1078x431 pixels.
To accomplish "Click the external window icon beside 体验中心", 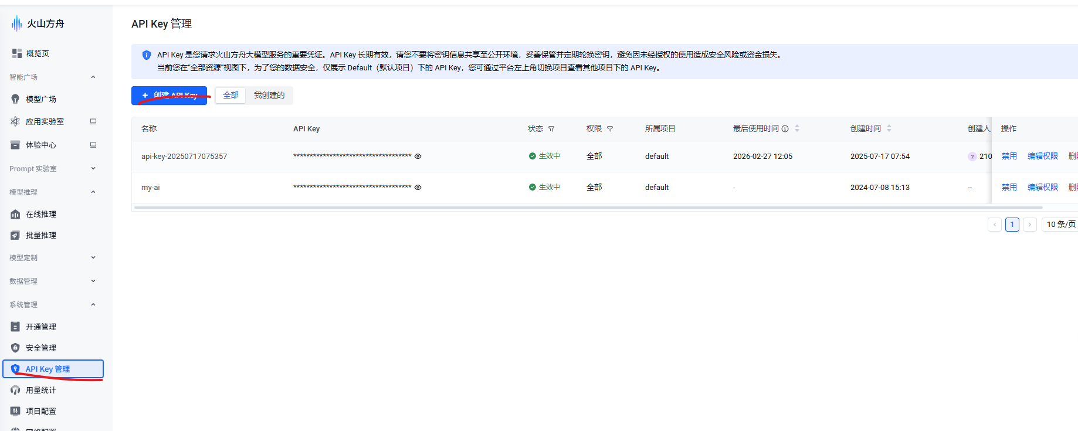I will tap(93, 145).
